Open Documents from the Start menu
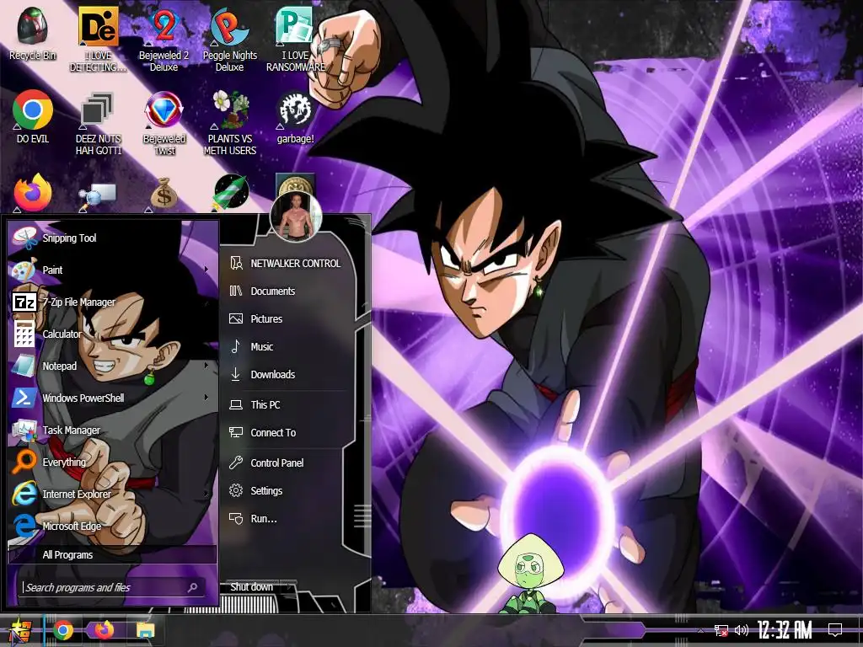863x647 pixels. [x=287, y=291]
